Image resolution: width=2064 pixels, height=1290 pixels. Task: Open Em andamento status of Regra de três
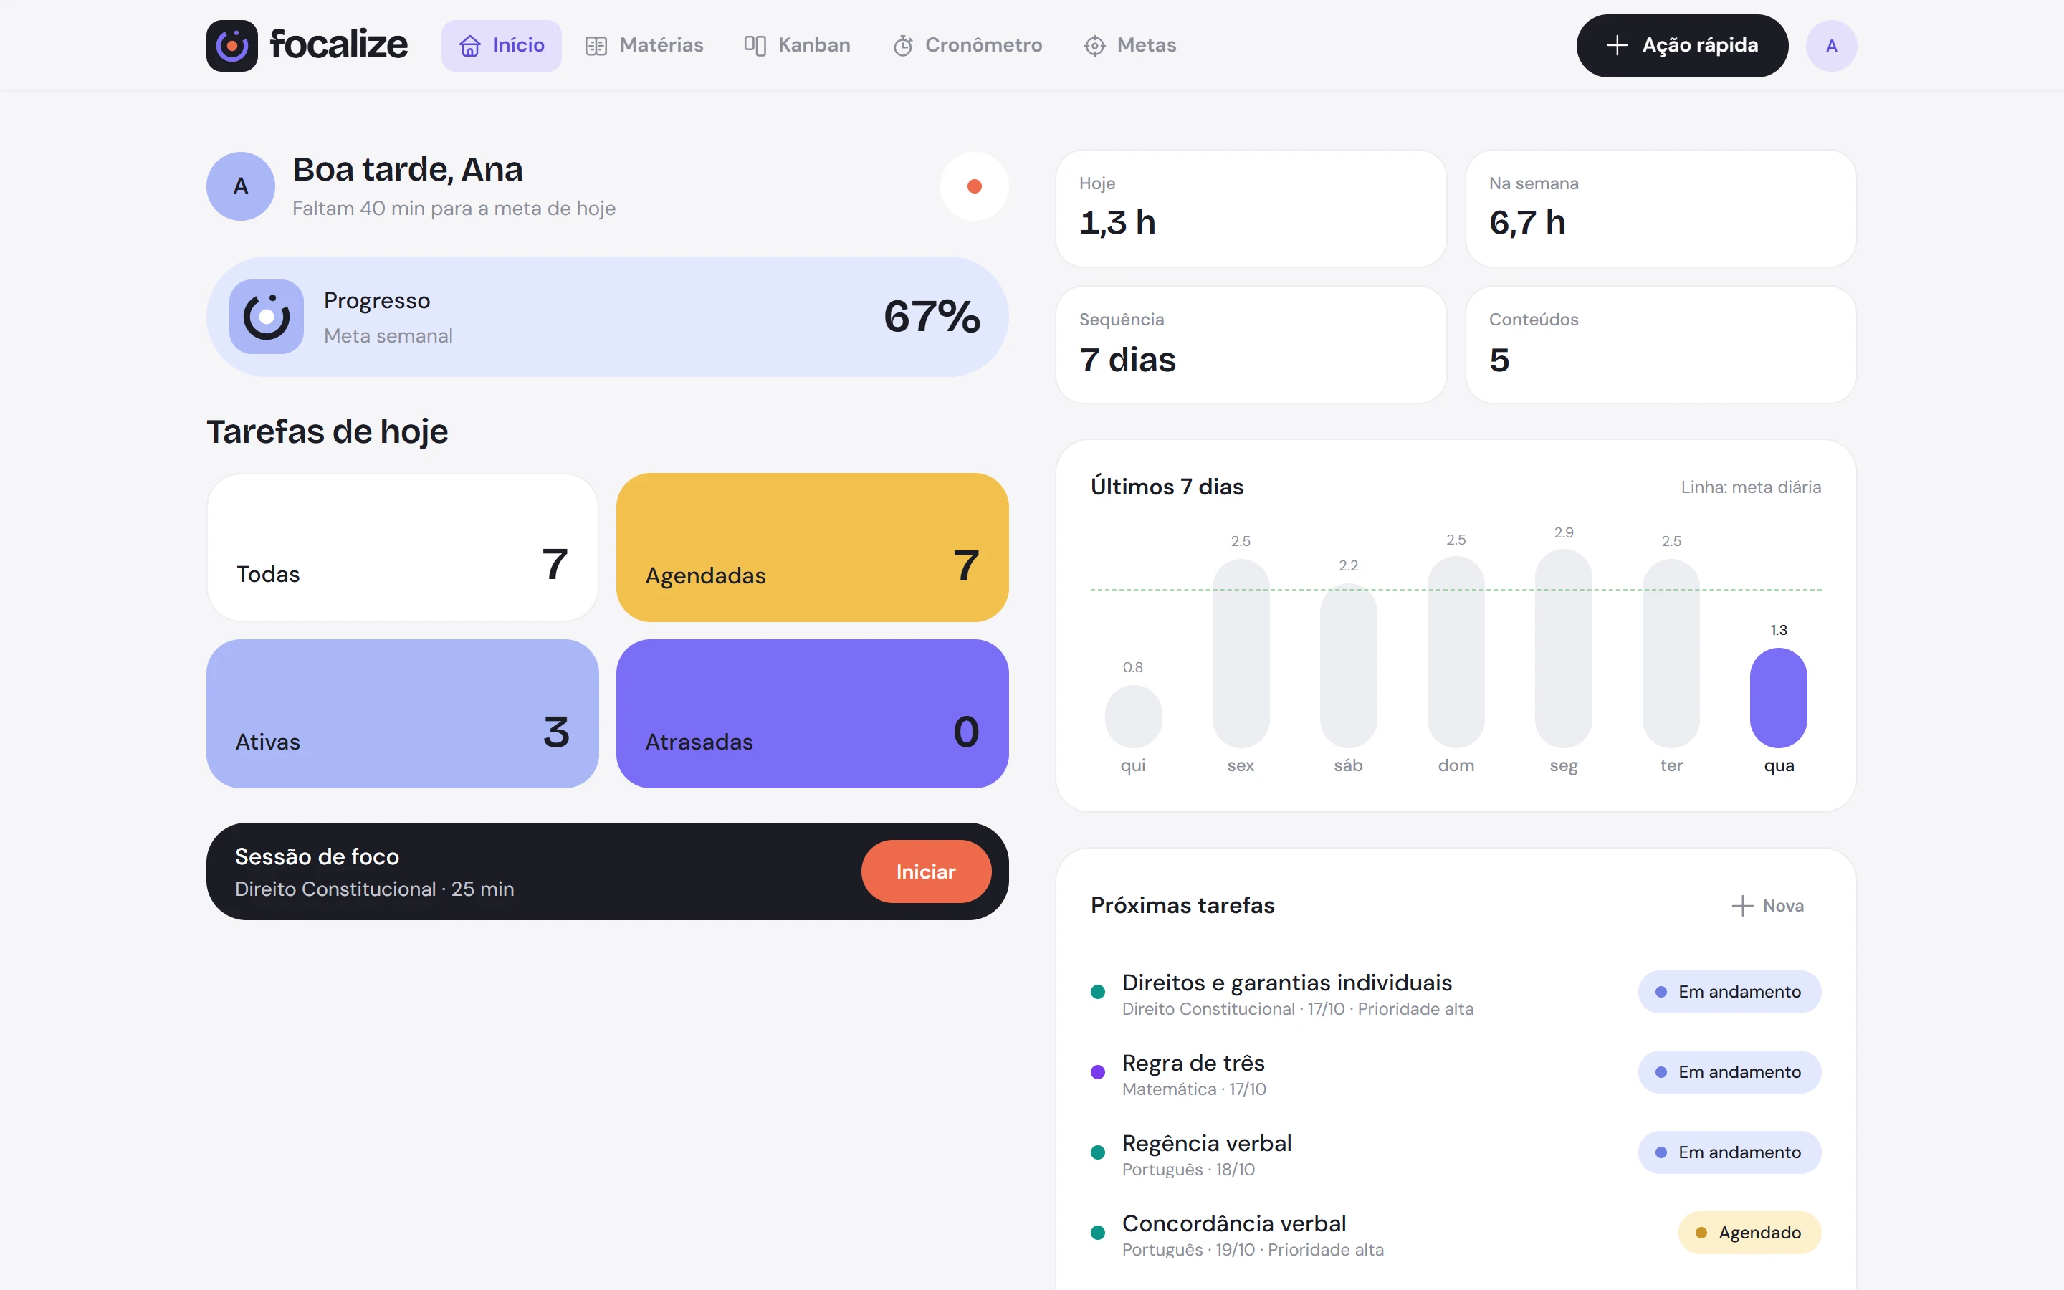click(1729, 1072)
